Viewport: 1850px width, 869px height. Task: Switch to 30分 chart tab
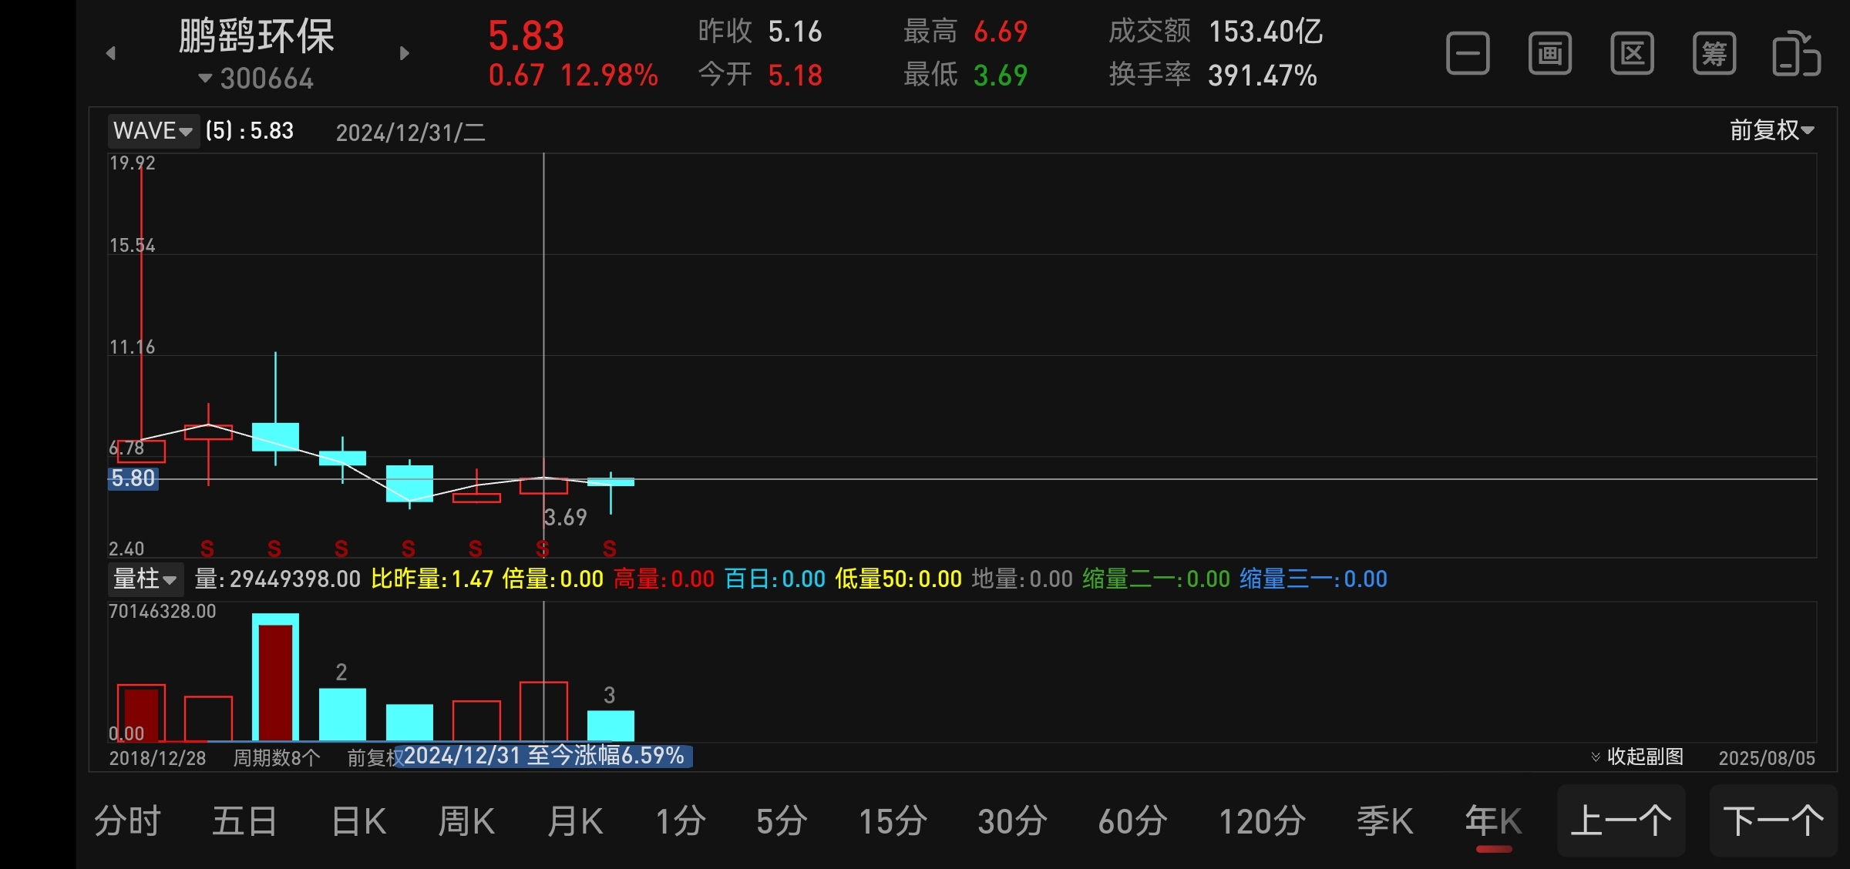1013,821
